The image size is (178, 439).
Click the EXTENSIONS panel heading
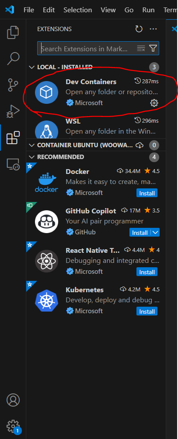[x=55, y=29]
